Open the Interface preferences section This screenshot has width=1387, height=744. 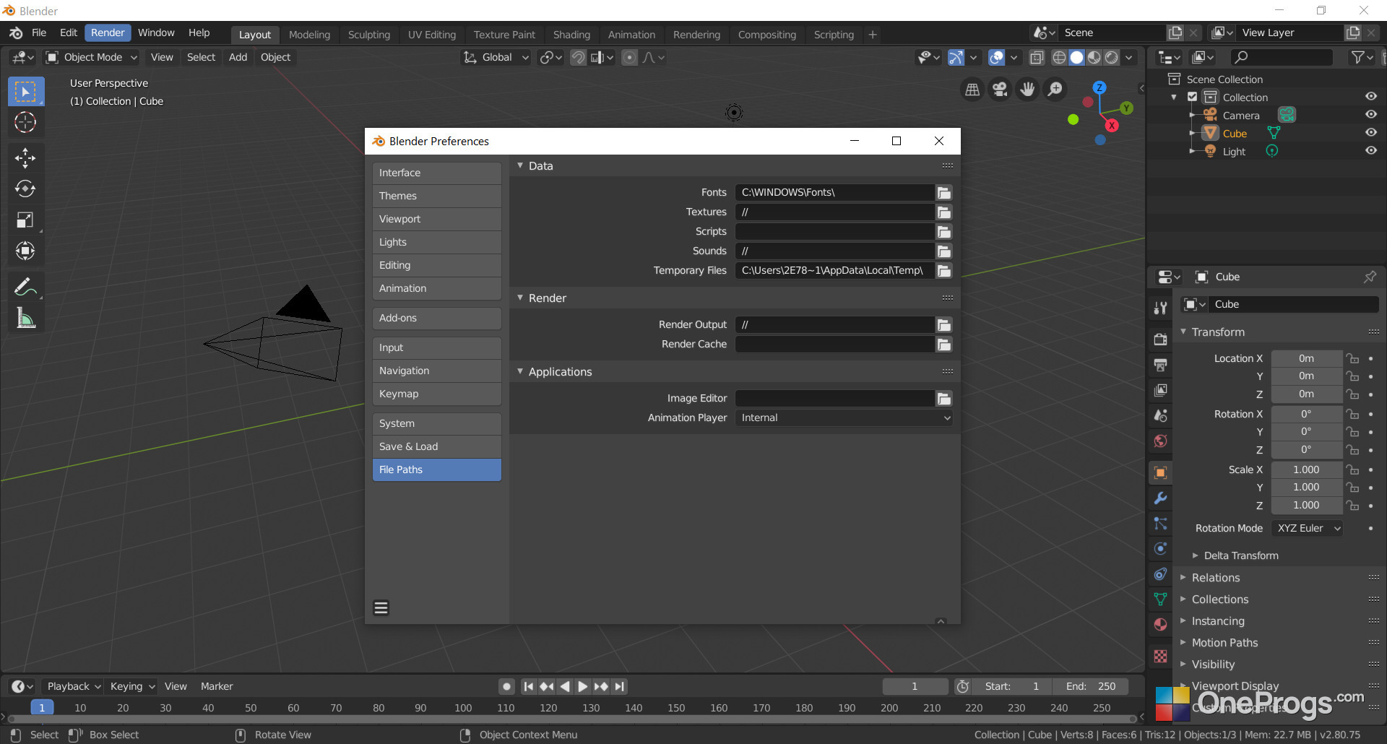coord(436,173)
